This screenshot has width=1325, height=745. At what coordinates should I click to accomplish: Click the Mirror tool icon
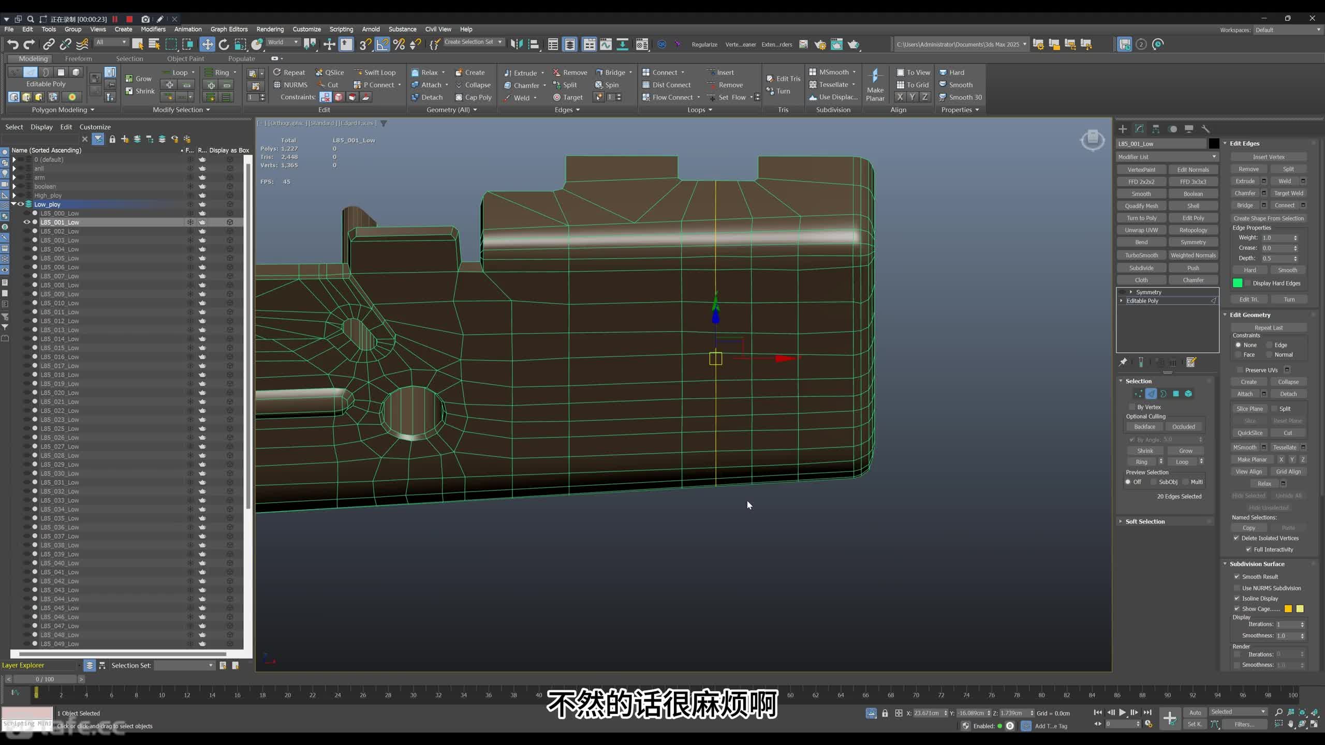pos(517,44)
